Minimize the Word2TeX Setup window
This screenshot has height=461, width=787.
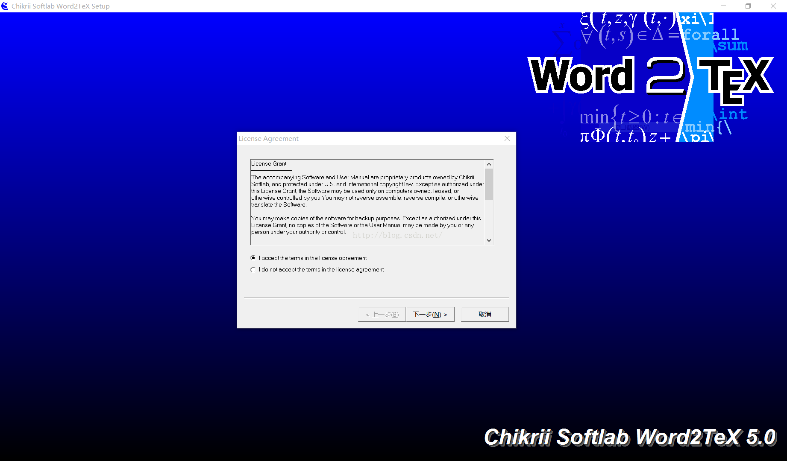[723, 6]
